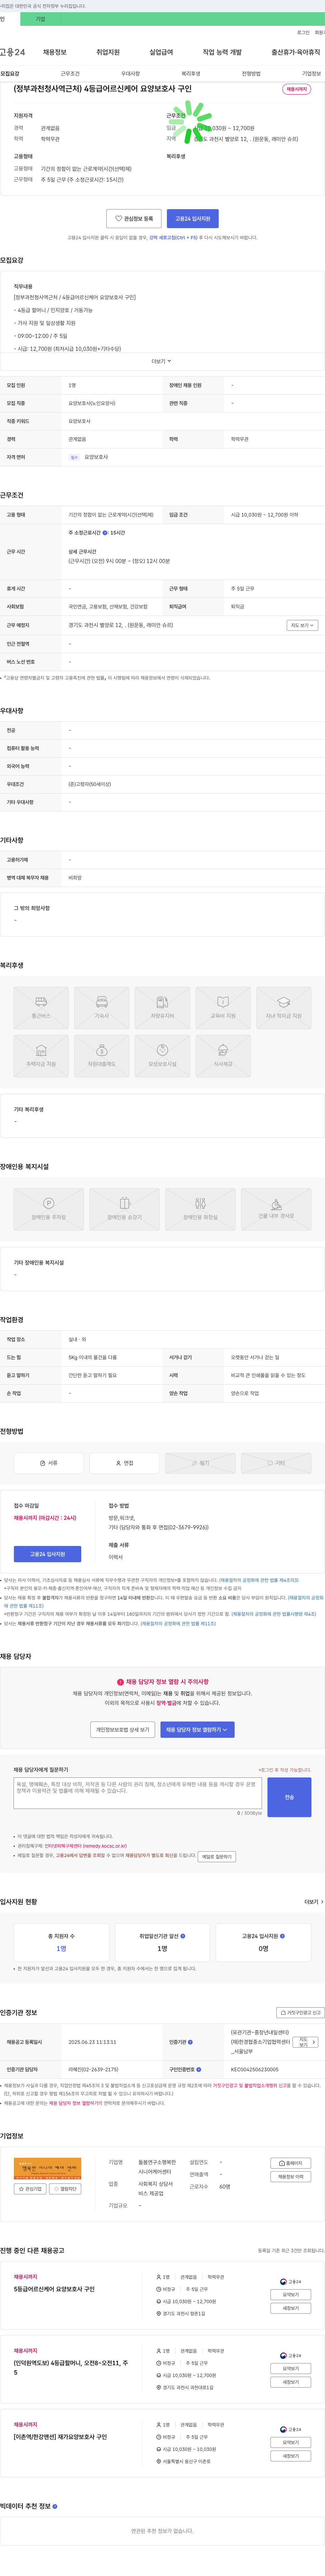Open the 실업급여 menu
Screen dimensions: 325x2576
pos(161,52)
